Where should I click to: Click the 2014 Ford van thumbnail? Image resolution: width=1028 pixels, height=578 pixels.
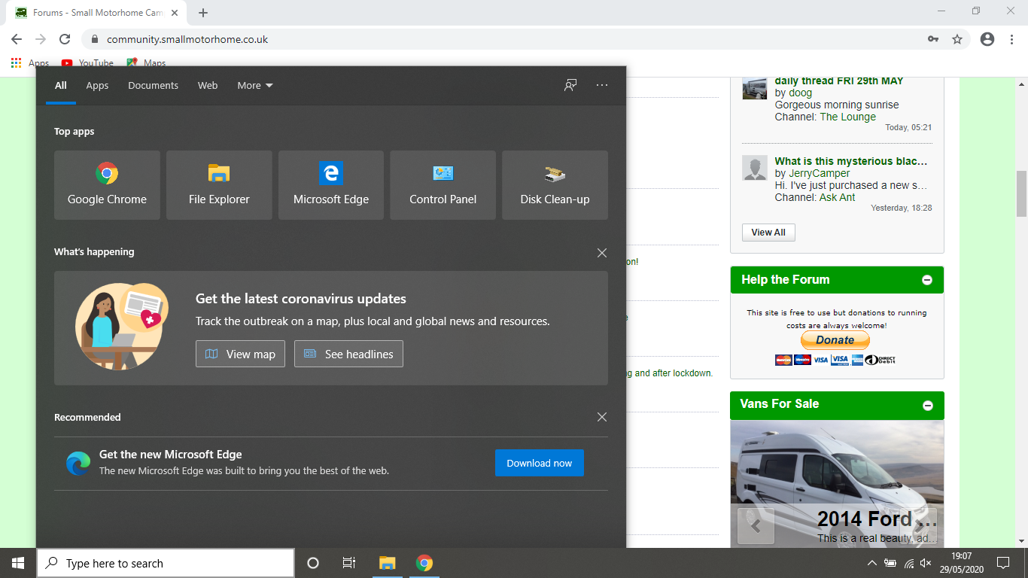point(837,484)
